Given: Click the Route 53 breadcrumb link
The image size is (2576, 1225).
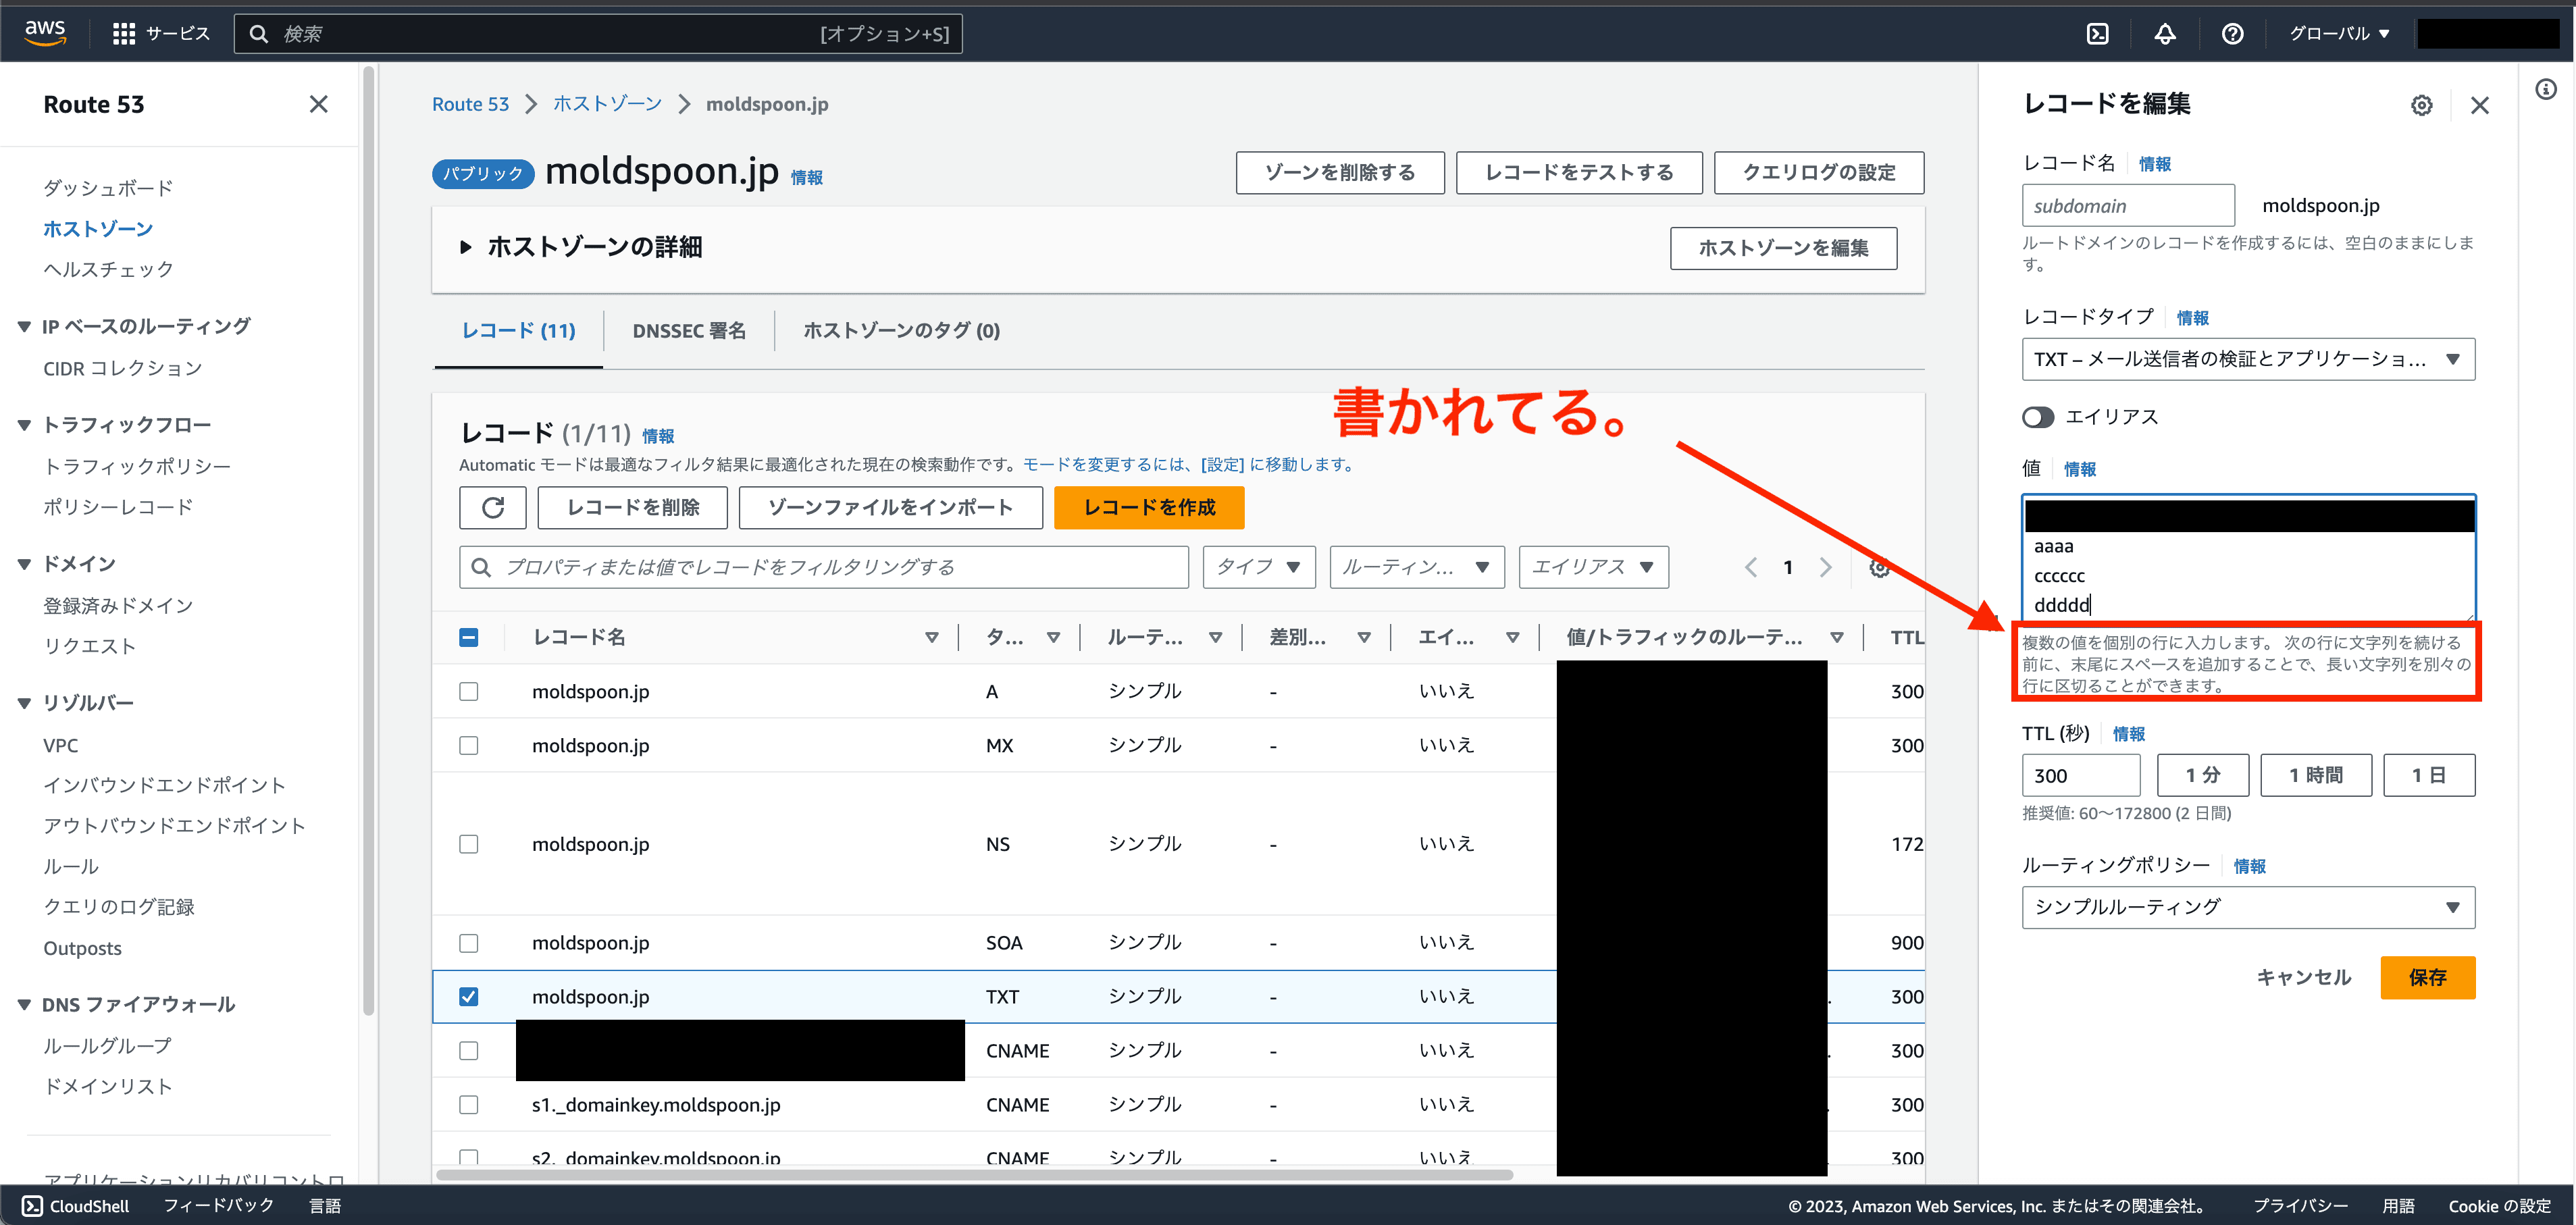Looking at the screenshot, I should pyautogui.click(x=470, y=104).
